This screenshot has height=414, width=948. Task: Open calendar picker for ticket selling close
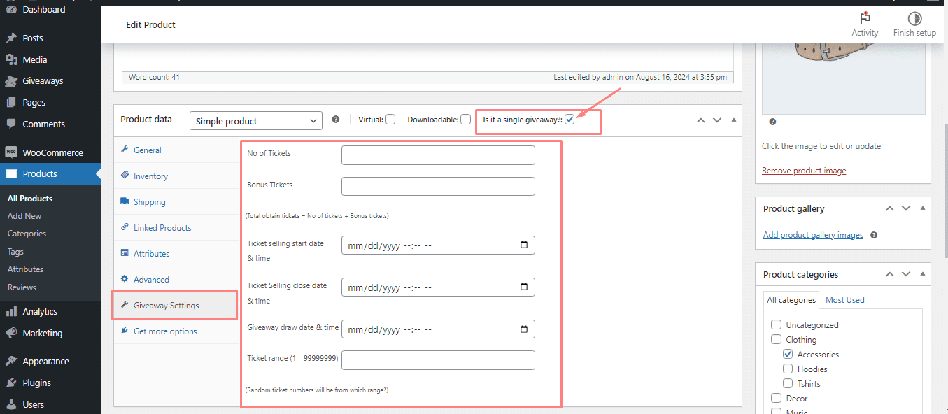(x=524, y=287)
